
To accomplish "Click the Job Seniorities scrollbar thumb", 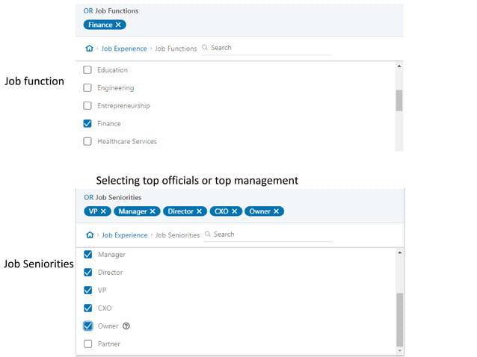I will (400, 320).
